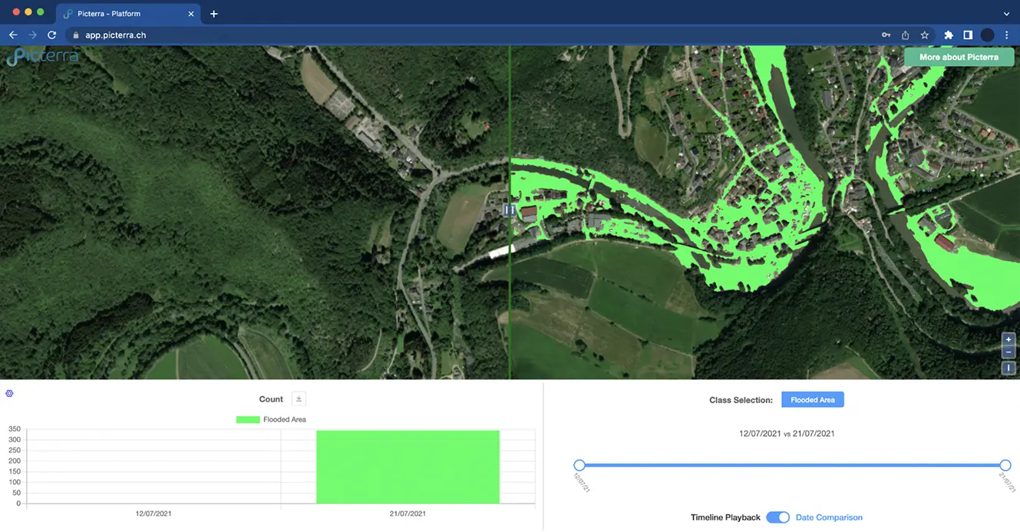Zoom in on the map

(1008, 339)
